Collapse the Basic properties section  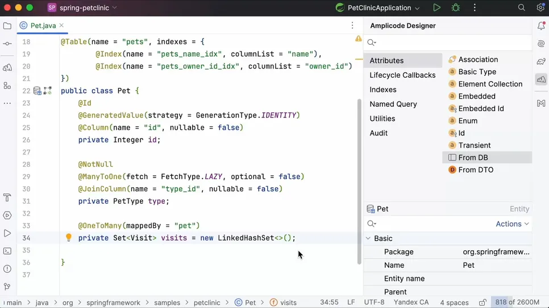pyautogui.click(x=368, y=238)
